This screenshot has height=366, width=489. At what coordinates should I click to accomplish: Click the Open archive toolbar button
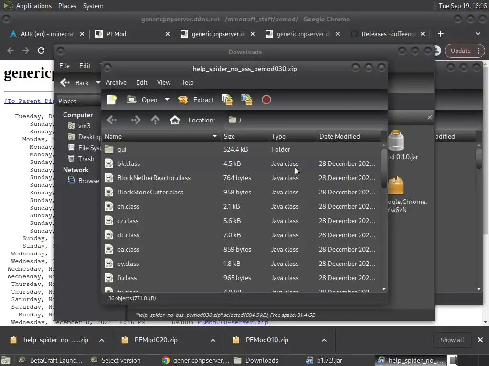pyautogui.click(x=142, y=100)
